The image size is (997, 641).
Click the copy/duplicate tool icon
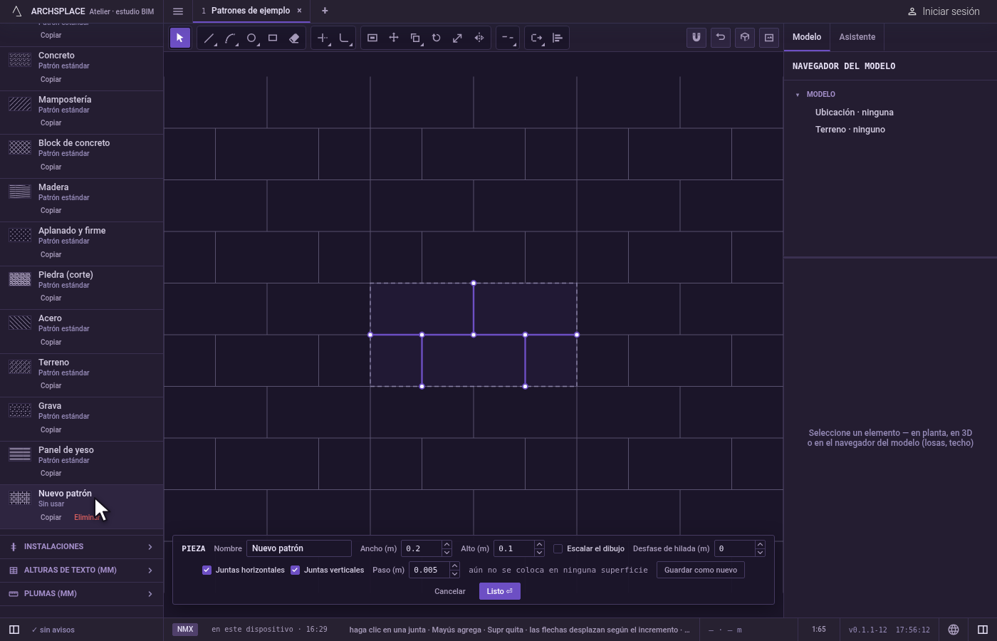(x=415, y=38)
